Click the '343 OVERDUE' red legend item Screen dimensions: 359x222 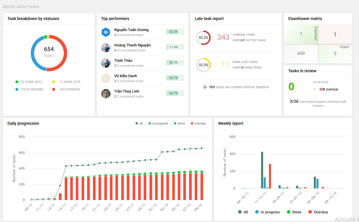coord(66,89)
